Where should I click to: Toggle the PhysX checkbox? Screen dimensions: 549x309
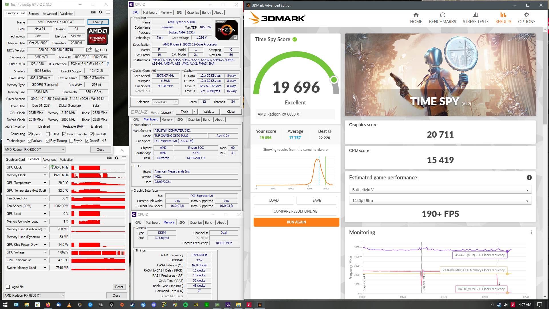pos(71,141)
